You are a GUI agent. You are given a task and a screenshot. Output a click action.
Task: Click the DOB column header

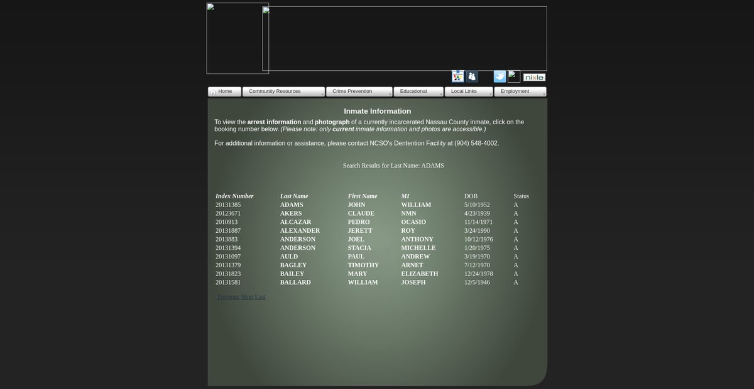click(471, 196)
